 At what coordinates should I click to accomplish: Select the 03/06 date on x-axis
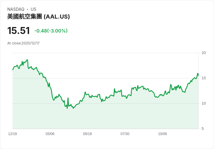click(50, 134)
